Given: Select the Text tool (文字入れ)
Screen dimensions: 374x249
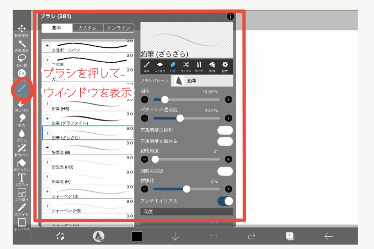Looking at the screenshot, I should coord(22,179).
